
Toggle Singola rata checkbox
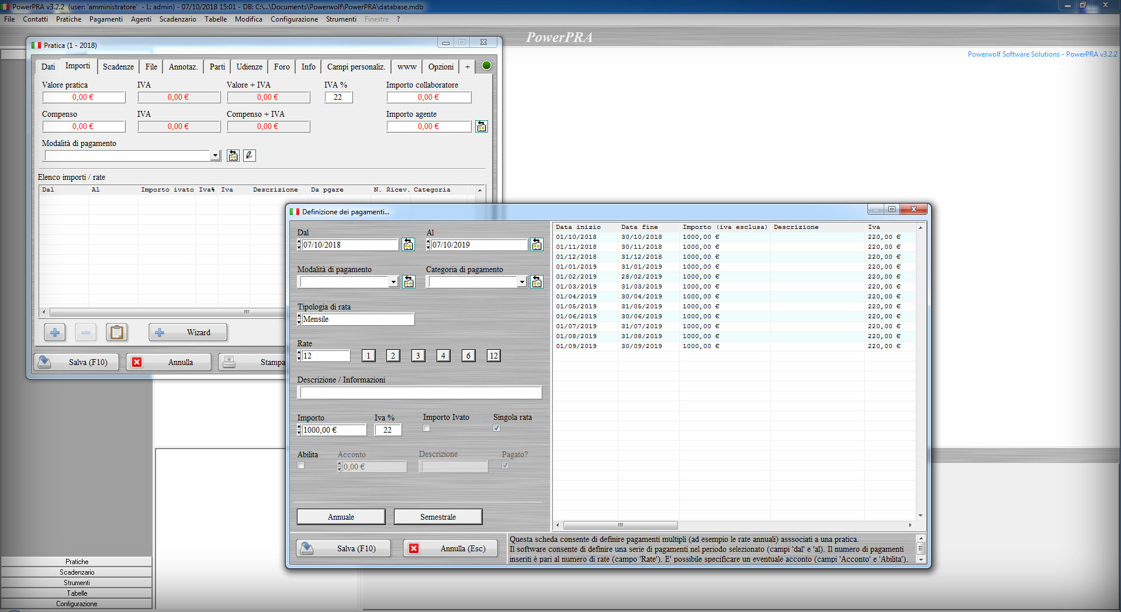tap(497, 428)
